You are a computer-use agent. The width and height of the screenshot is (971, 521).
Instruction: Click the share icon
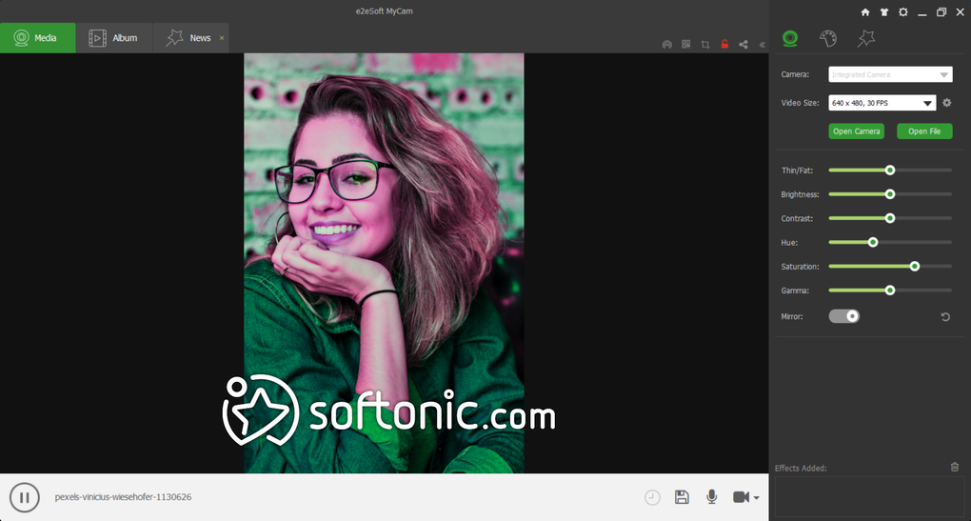pyautogui.click(x=743, y=45)
